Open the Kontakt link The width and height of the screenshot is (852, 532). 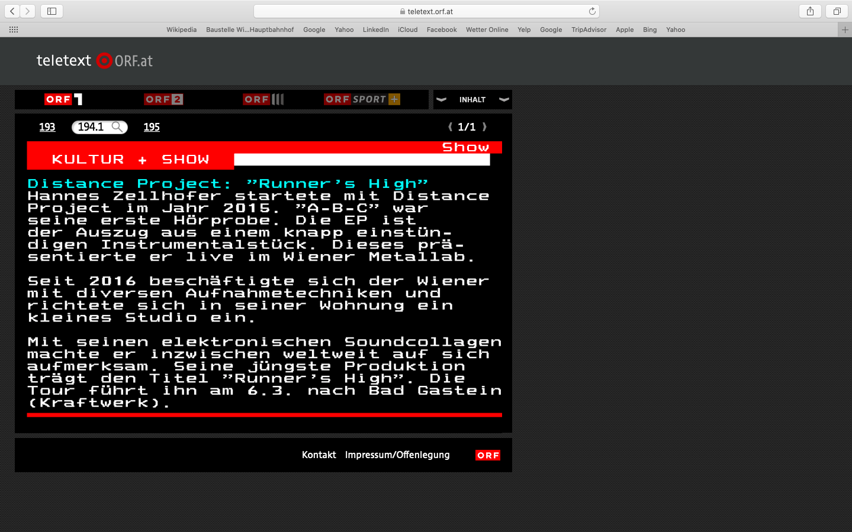click(319, 455)
